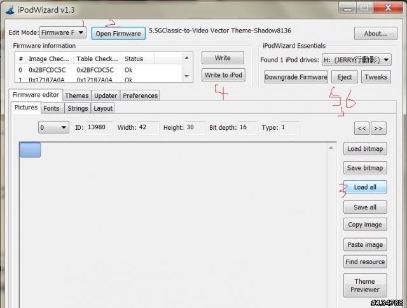Click the Image Chec... column header

(x=50, y=59)
